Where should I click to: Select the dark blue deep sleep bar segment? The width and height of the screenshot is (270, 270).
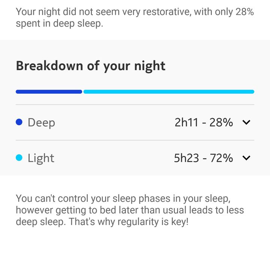[49, 91]
